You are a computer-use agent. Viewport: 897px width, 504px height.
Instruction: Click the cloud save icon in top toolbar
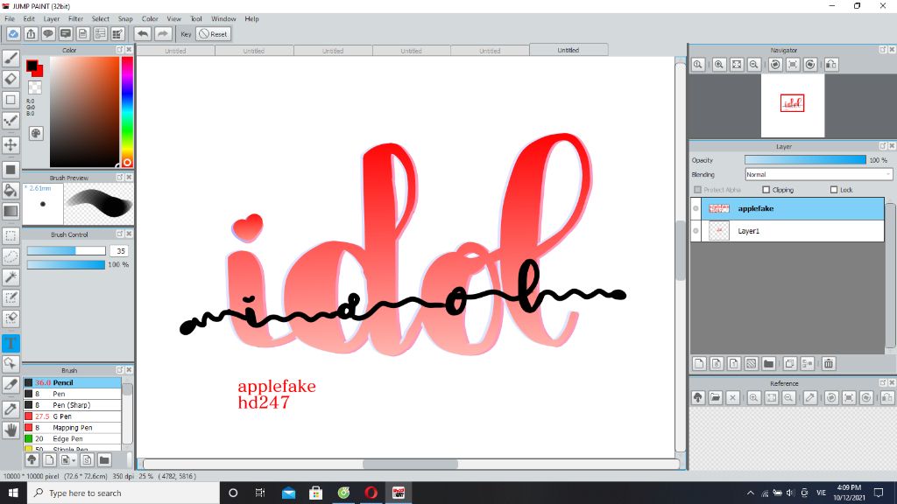(13, 34)
